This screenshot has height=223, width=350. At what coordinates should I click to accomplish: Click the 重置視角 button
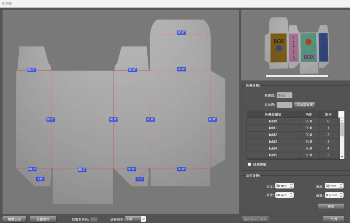[x=43, y=219]
